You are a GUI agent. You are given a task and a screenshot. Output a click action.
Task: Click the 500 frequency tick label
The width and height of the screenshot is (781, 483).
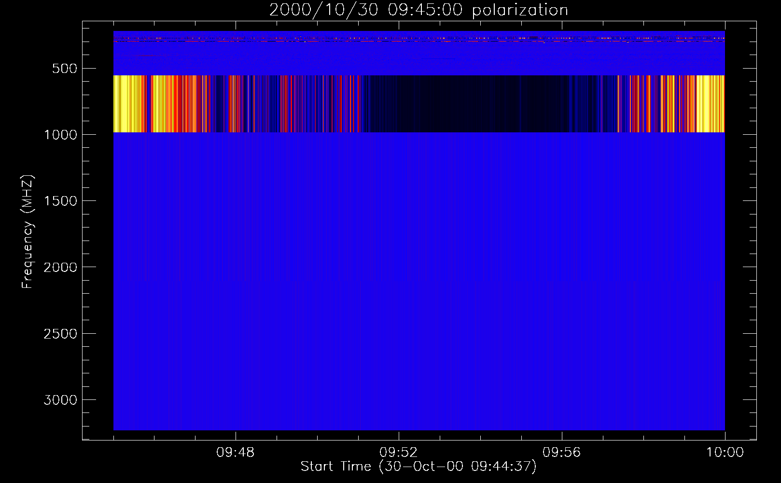[x=65, y=69]
